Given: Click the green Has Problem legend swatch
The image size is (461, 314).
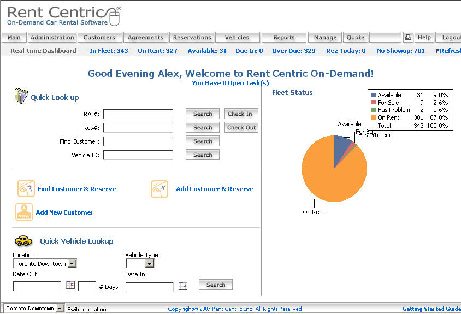Looking at the screenshot, I should click(x=374, y=110).
